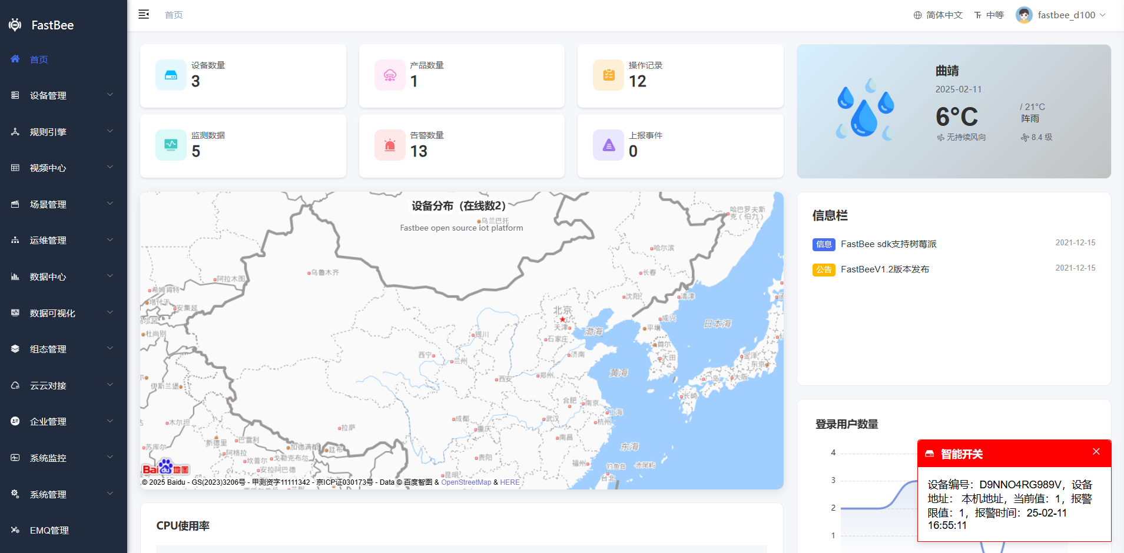Toggle the sidebar collapse hamburger icon
Screen dimensions: 1124x553
[x=144, y=14]
